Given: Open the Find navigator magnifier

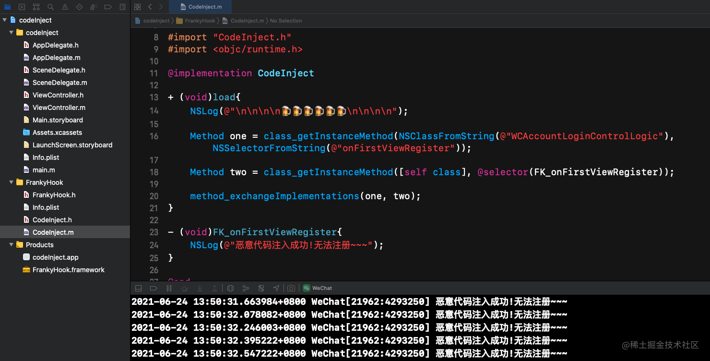Looking at the screenshot, I should tap(50, 7).
